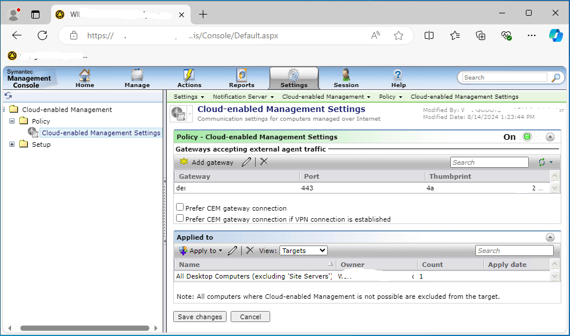The height and width of the screenshot is (336, 570).
Task: Click the Reports icon
Action: pos(242,78)
